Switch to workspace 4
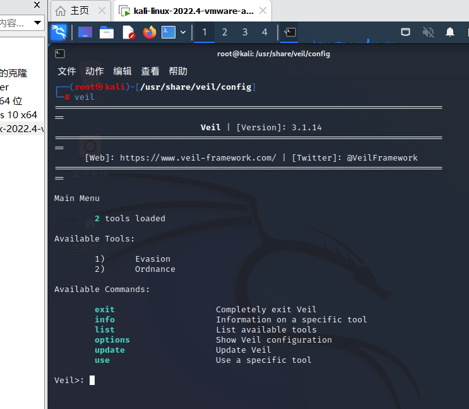Viewport: 469px width, 409px height. click(264, 32)
